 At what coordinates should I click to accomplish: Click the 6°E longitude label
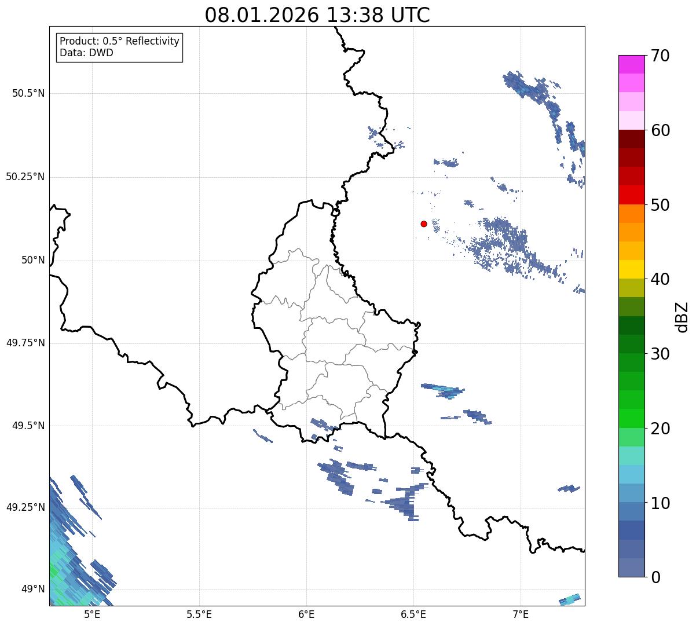tap(307, 614)
